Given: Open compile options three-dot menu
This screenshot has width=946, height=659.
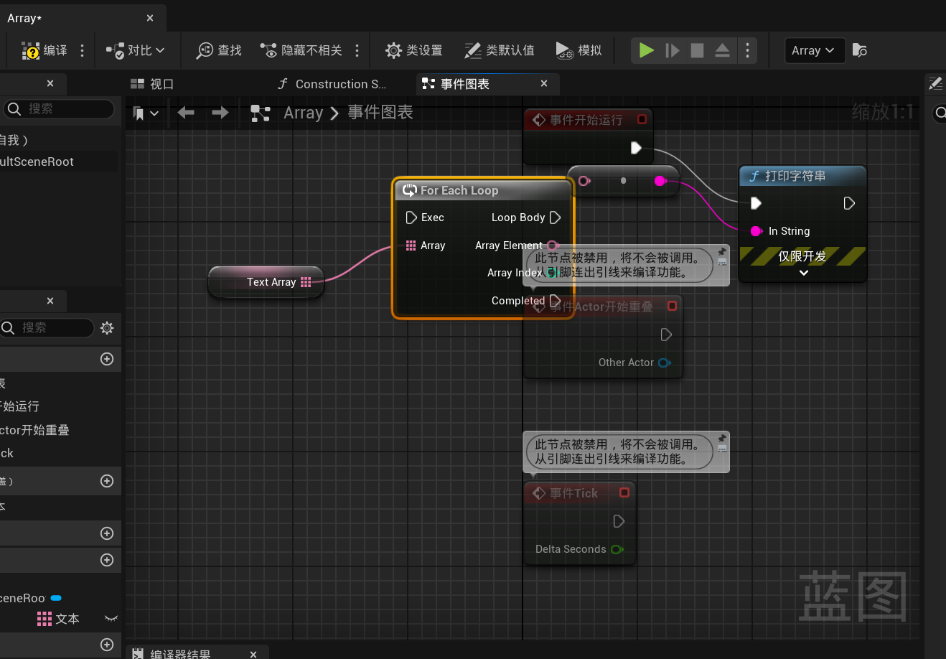Looking at the screenshot, I should [x=83, y=50].
